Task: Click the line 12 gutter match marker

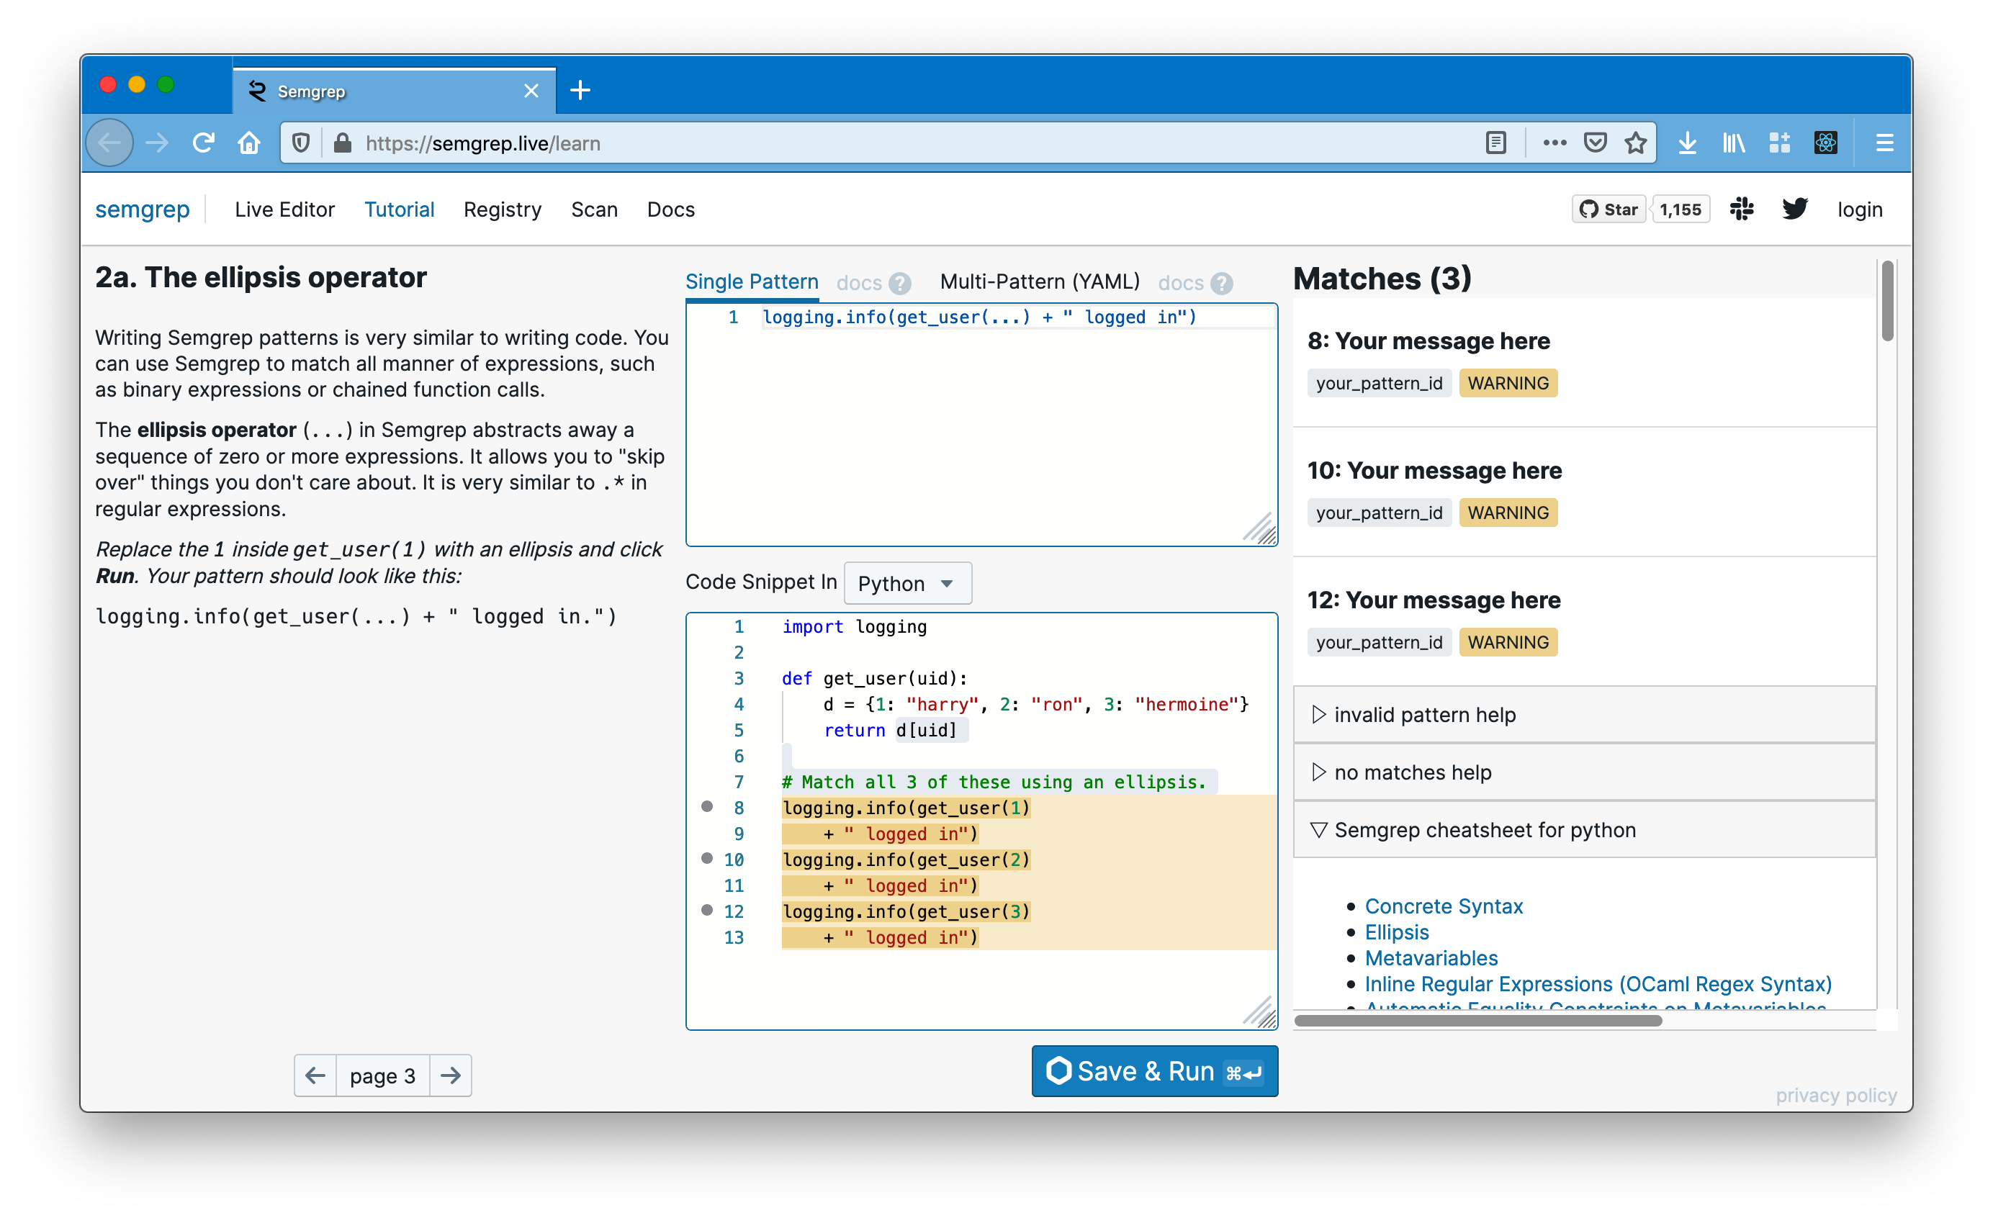Action: pyautogui.click(x=707, y=910)
